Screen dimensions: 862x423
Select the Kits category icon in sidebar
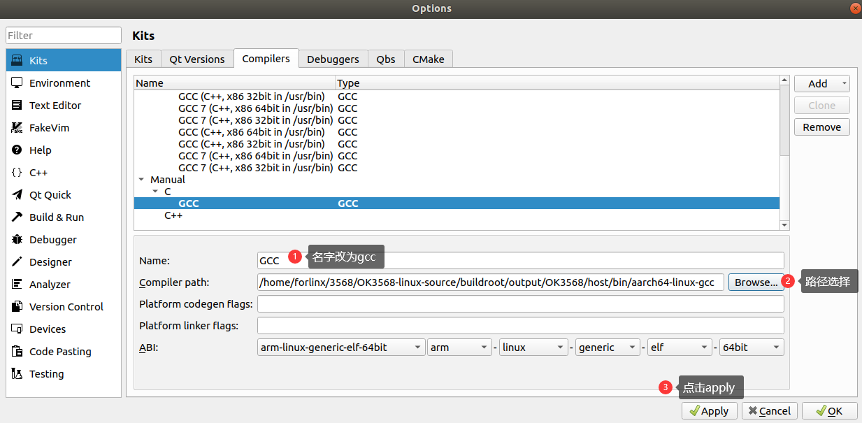click(17, 61)
